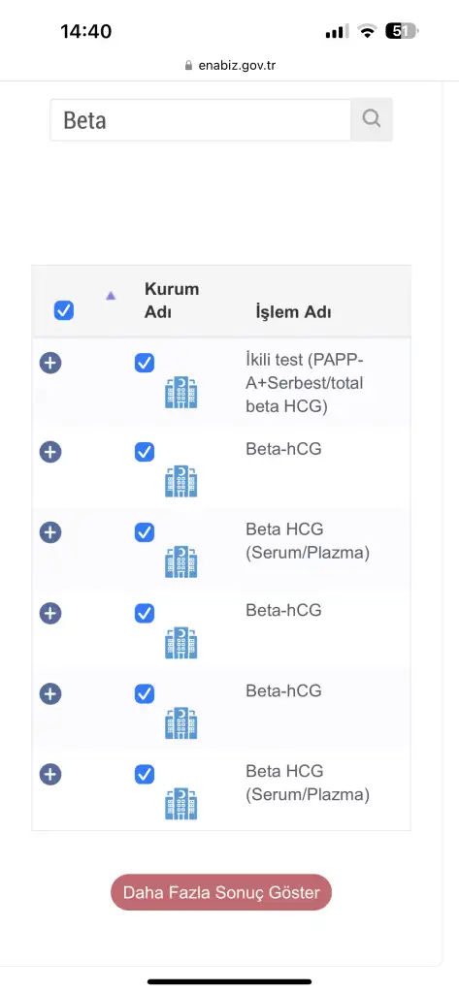Image resolution: width=459 pixels, height=993 pixels.
Task: Click hospital icon in last Beta HCG (Serum/Plazma) row
Action: (x=181, y=804)
